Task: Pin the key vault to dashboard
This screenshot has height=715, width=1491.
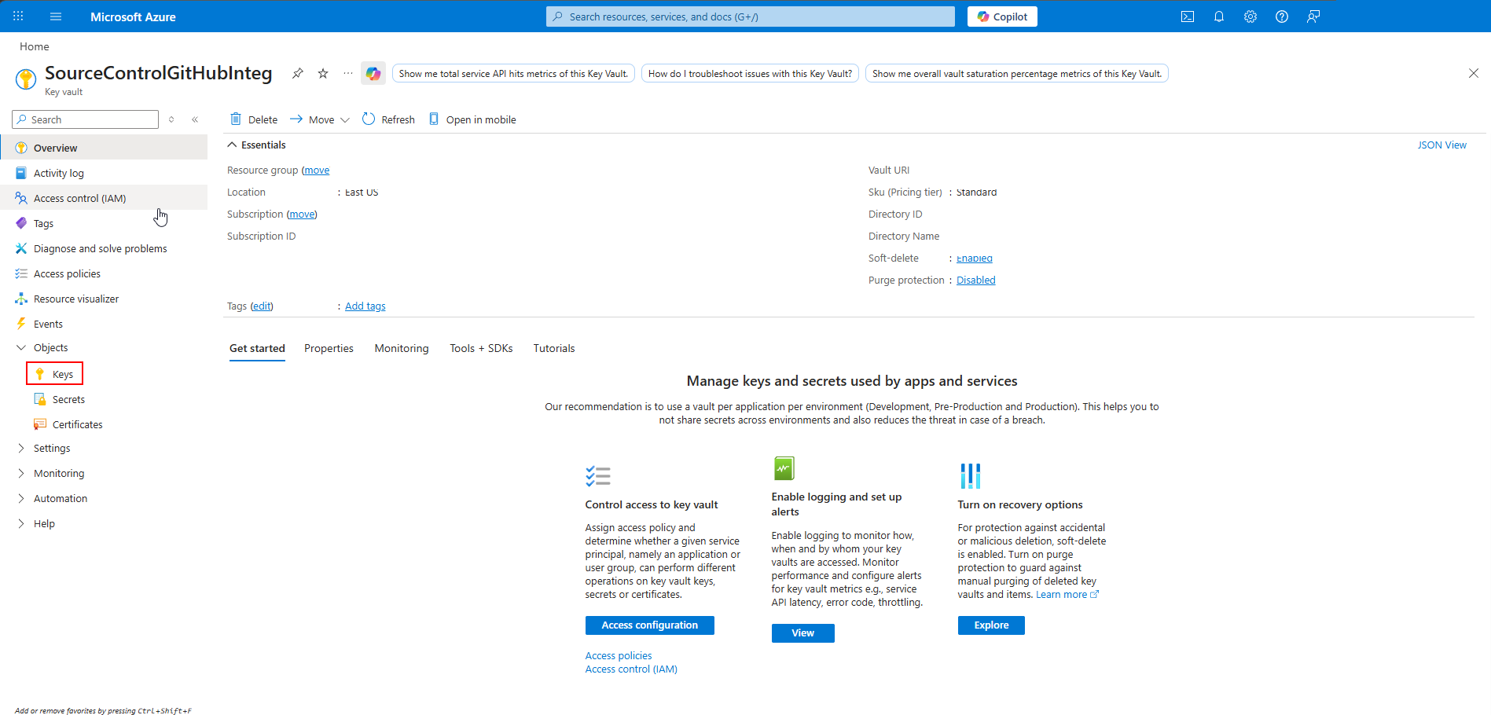Action: tap(297, 73)
